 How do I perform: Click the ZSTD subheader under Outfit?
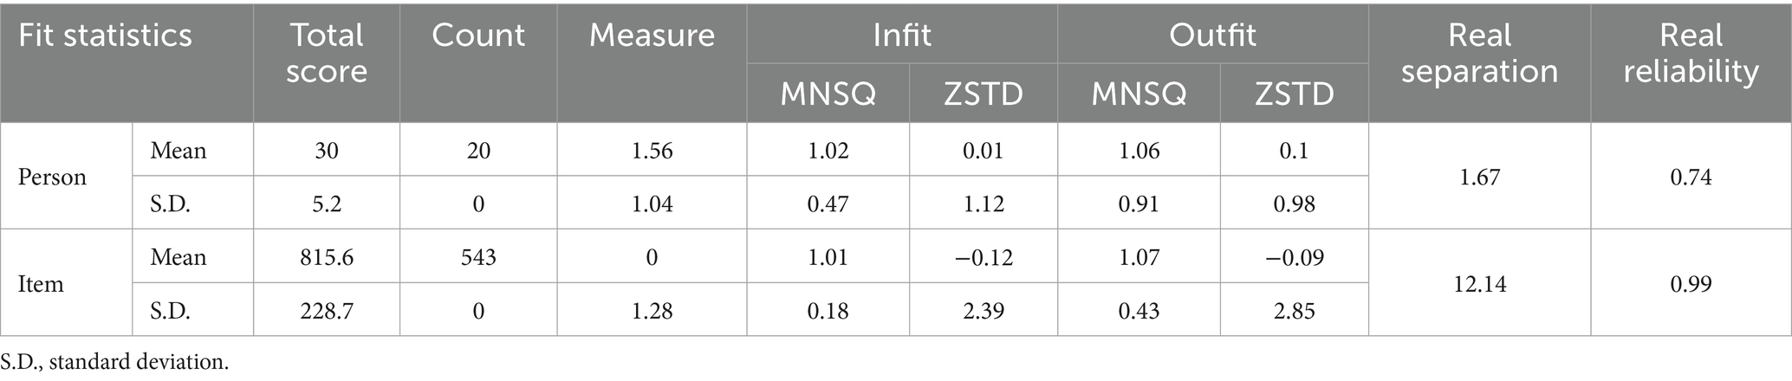pos(1294,94)
